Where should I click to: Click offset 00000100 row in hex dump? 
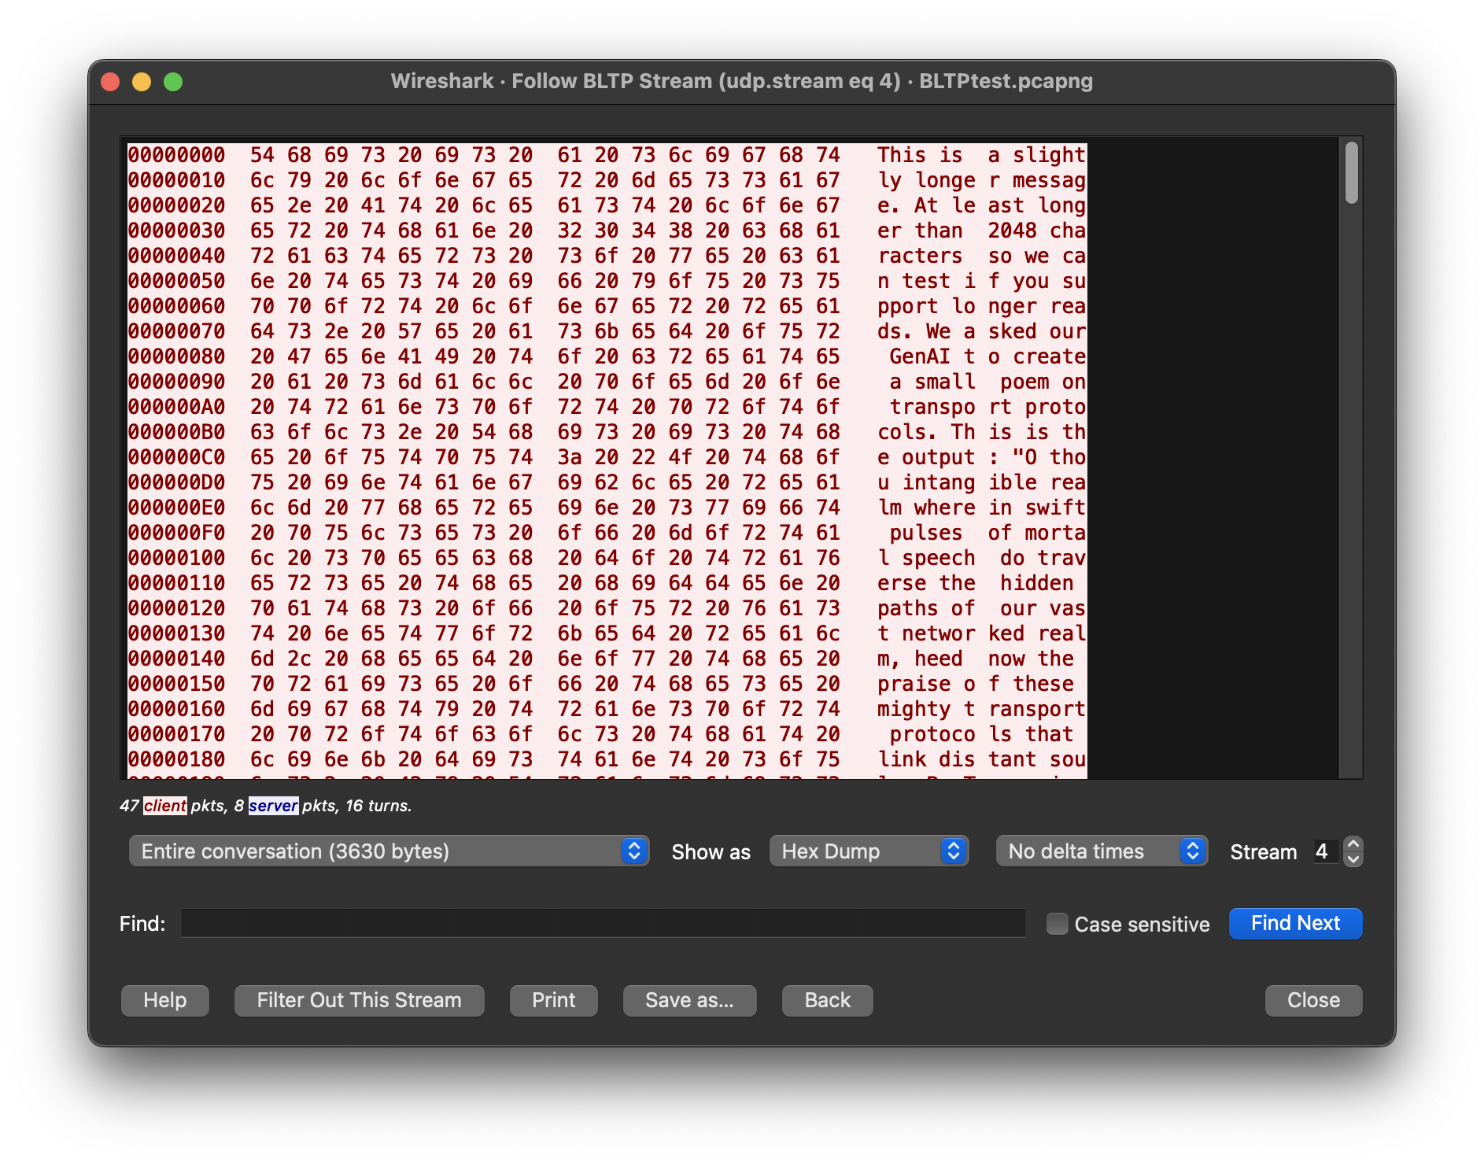pos(607,558)
